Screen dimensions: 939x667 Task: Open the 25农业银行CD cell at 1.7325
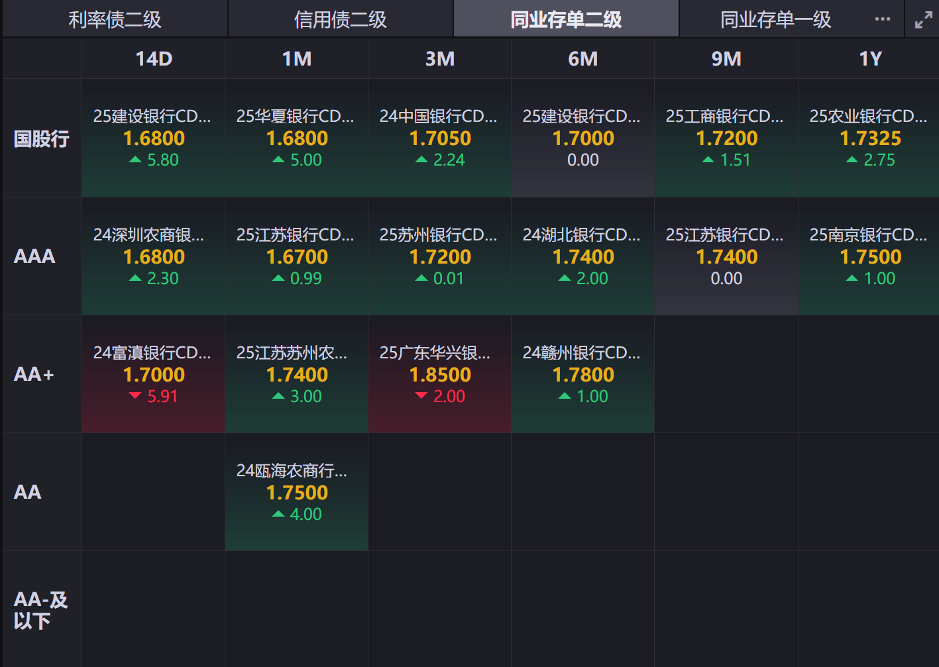(x=869, y=138)
